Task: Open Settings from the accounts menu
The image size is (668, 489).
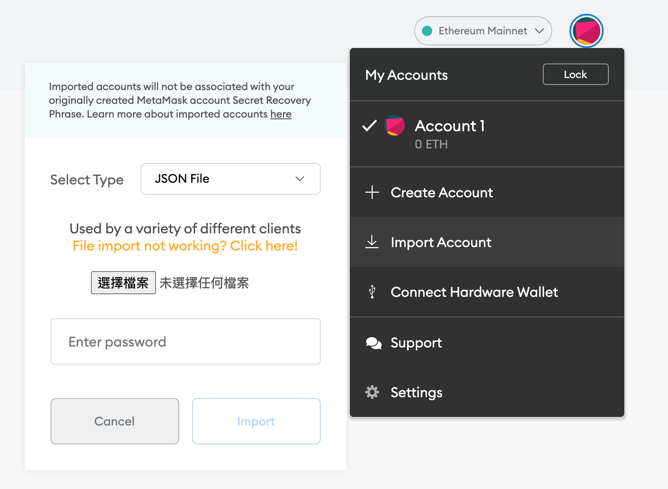Action: 487,392
